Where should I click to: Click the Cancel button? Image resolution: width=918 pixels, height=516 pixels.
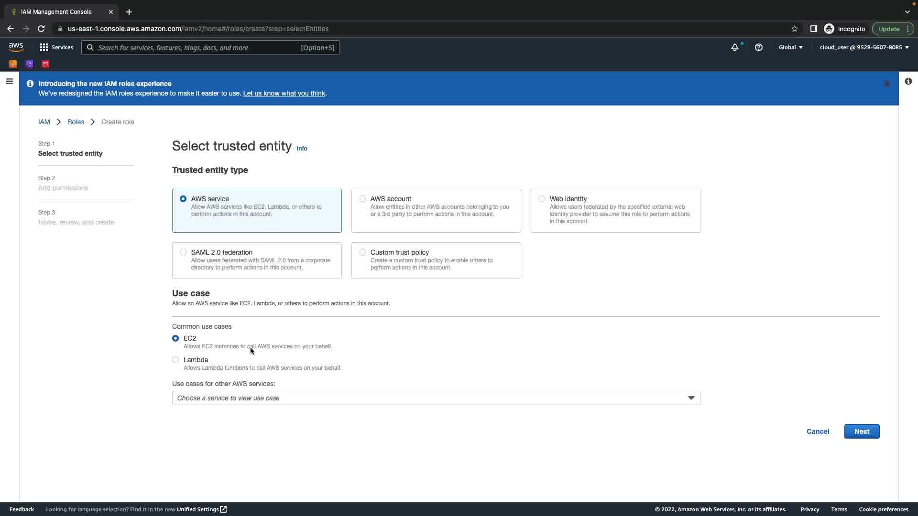[x=818, y=431]
